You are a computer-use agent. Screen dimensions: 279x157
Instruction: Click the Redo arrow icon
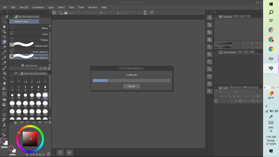click(x=85, y=13)
